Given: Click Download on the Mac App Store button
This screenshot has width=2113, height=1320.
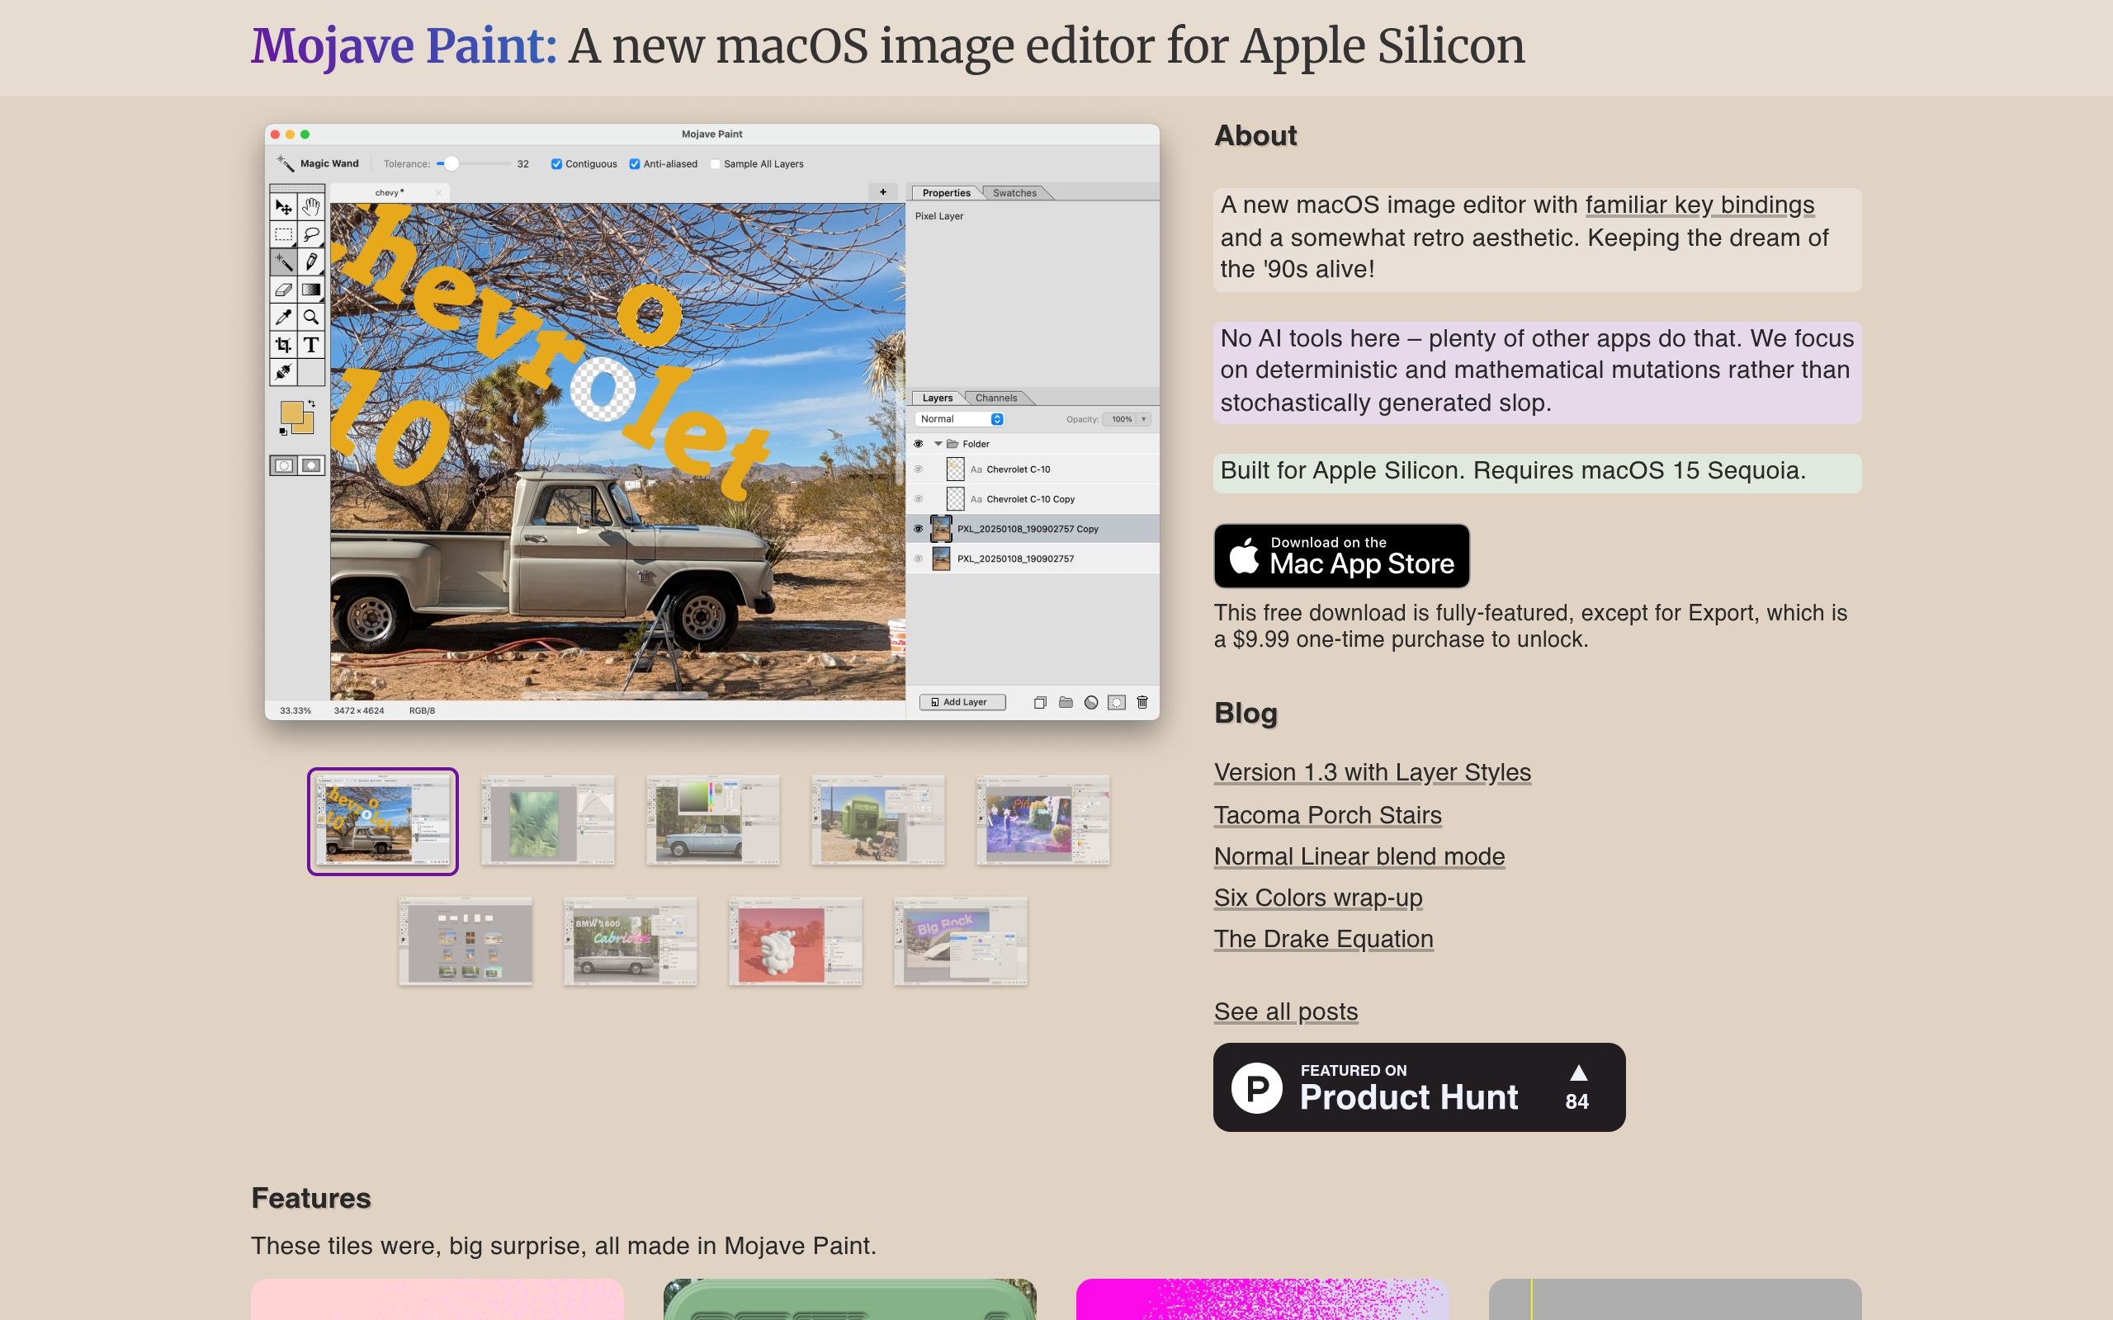Looking at the screenshot, I should point(1341,556).
